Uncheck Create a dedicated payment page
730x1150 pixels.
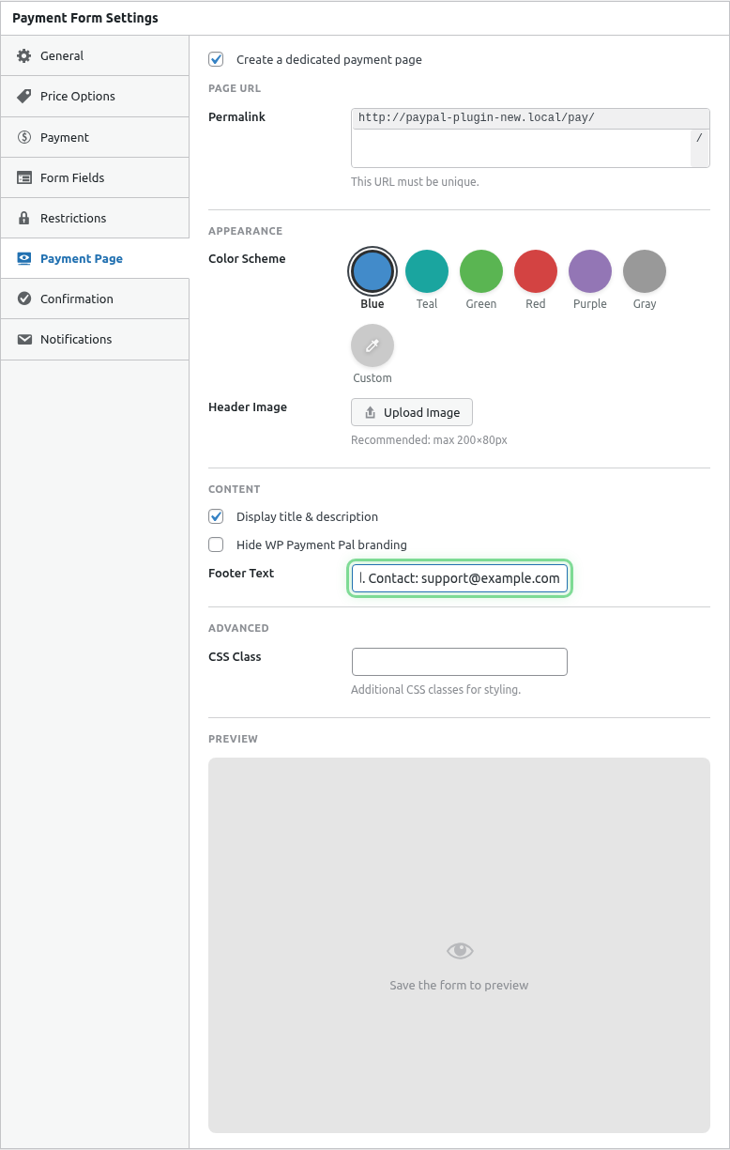(x=216, y=59)
